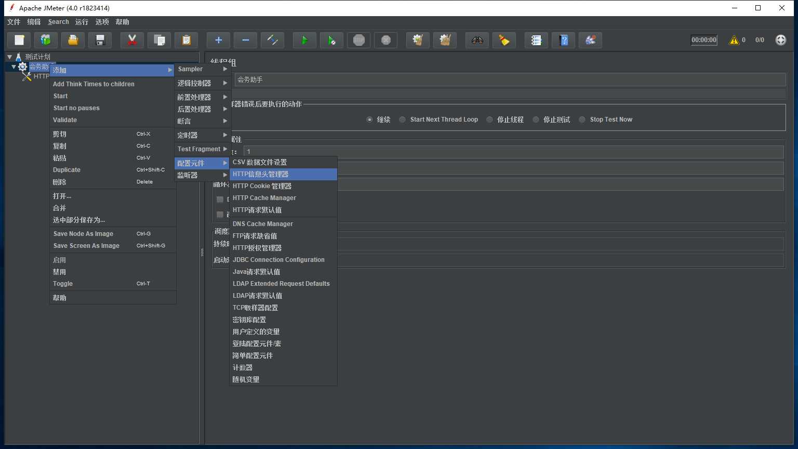Start the test with green play icon
798x449 pixels.
point(305,40)
